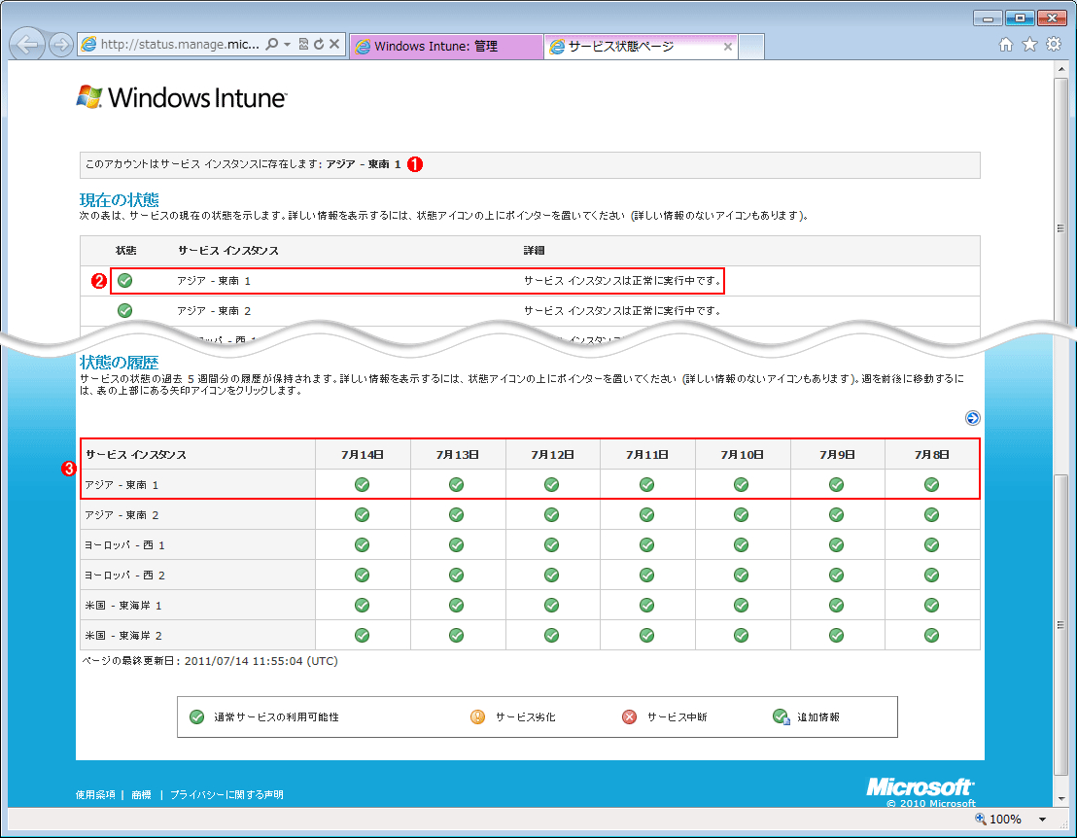Click status icon for アジア - 東南 2 current state

(x=125, y=310)
